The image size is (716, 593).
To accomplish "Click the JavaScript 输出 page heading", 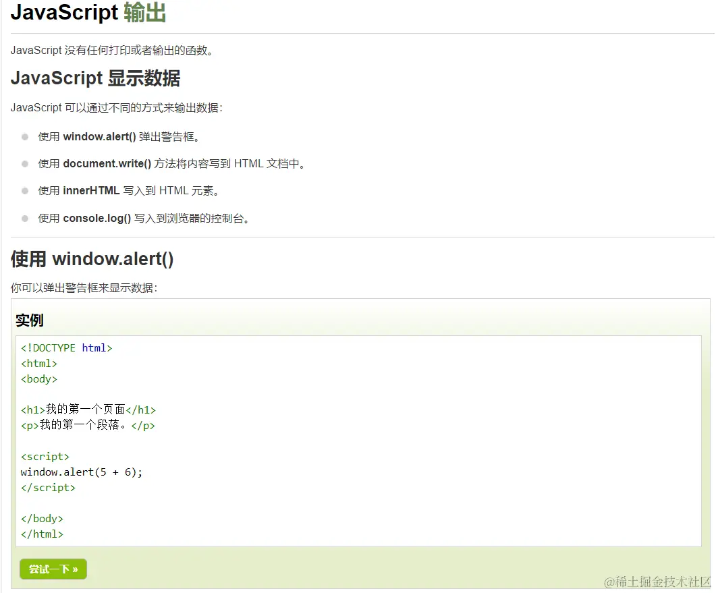I will coord(88,12).
